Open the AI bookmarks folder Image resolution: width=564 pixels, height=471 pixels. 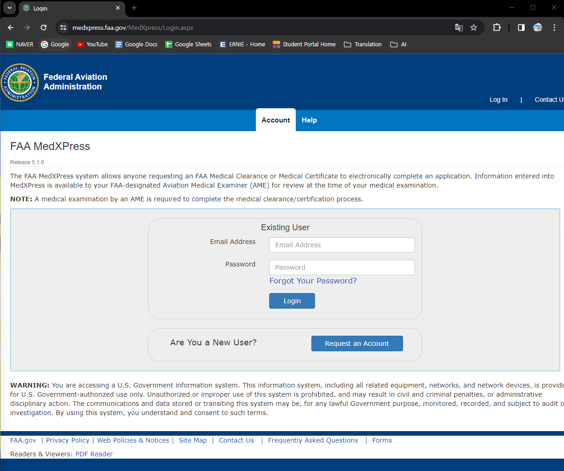398,44
